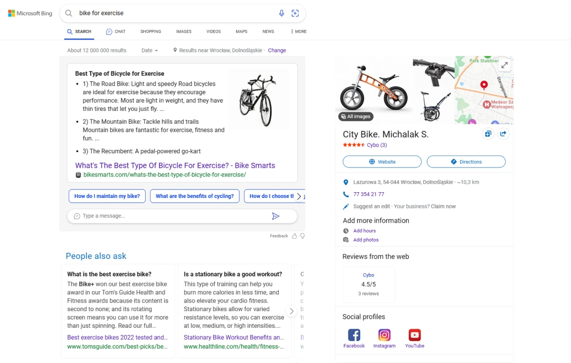Click bikesmarts favicon next to URL
Screen dimensions: 571x363
point(79,175)
